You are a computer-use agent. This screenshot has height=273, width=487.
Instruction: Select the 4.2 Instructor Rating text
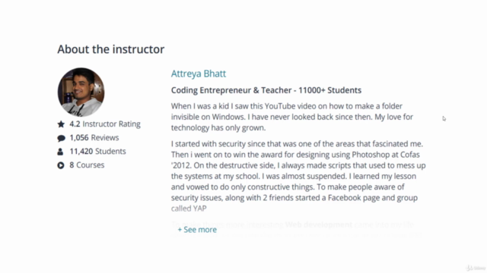coord(105,124)
